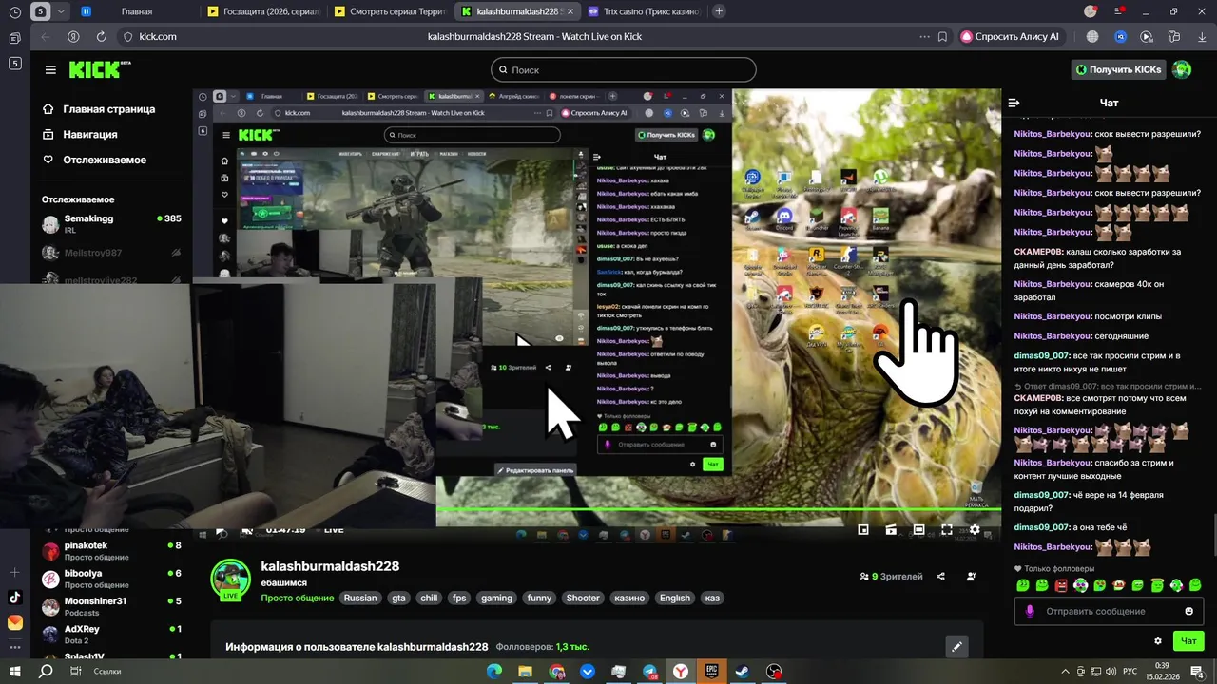
Task: Click the edit panel pencil button
Action: (957, 646)
